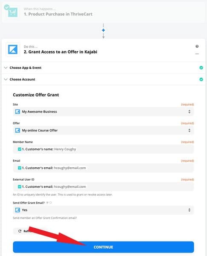Click the ThriveCart icon in Member Name field
The image size is (207, 256).
pos(20,149)
